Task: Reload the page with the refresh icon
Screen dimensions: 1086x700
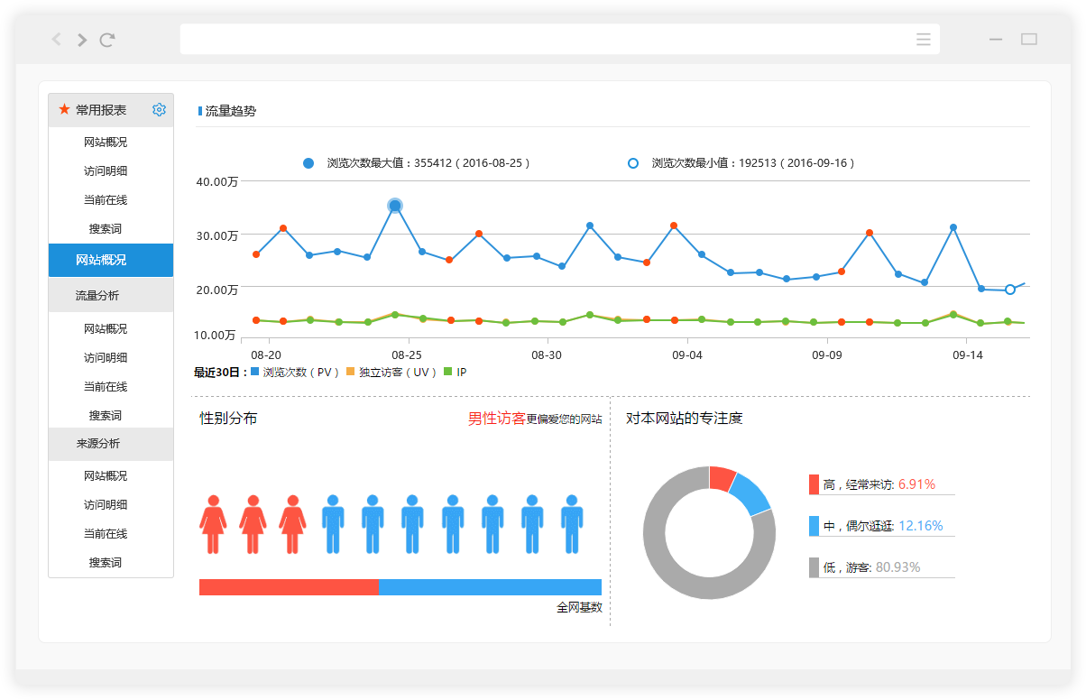Action: click(107, 40)
